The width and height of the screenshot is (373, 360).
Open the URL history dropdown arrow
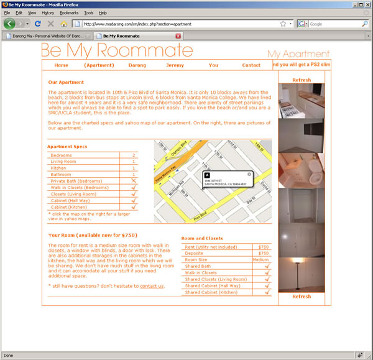click(x=290, y=24)
